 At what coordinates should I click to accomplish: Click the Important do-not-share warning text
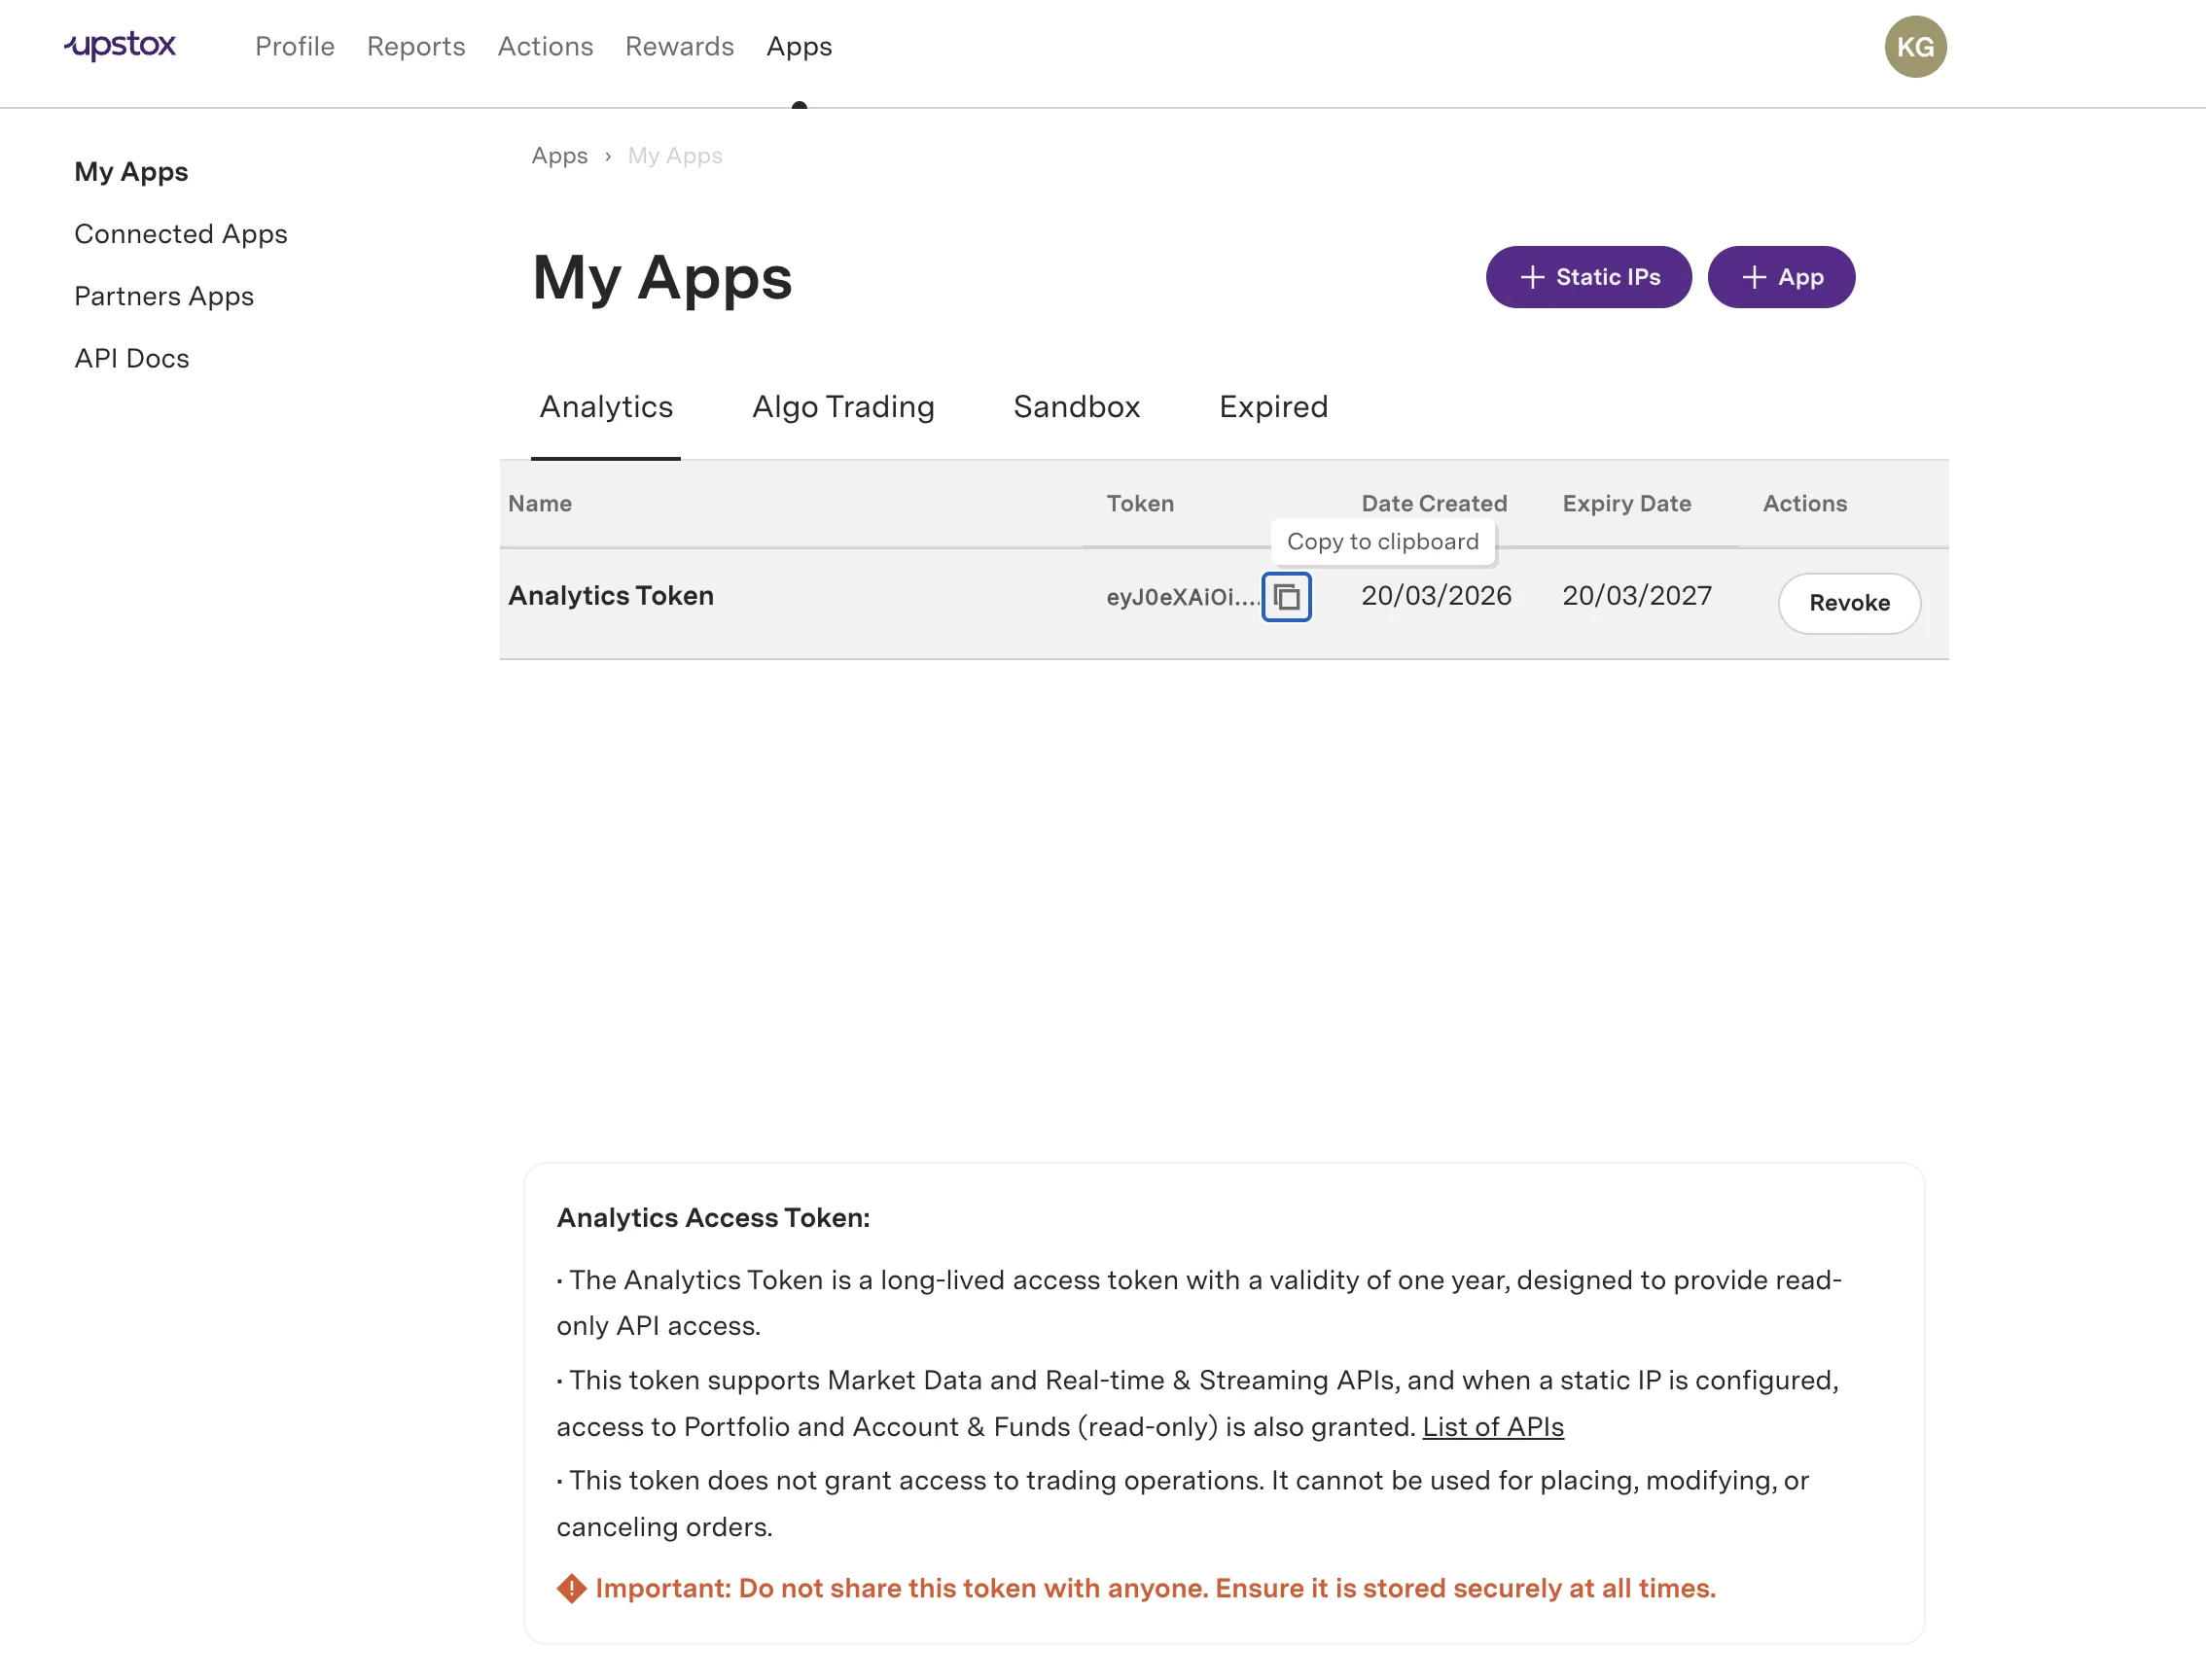click(1156, 1588)
